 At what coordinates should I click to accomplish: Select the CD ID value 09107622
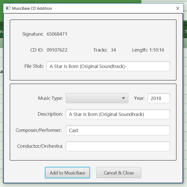coord(57,50)
